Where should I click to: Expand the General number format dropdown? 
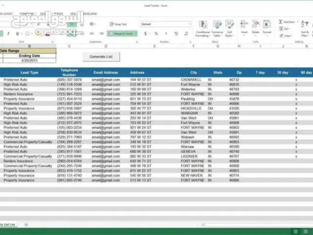(189, 24)
